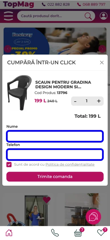
Task: Open the hamburger menu icon
Action: (9, 16)
